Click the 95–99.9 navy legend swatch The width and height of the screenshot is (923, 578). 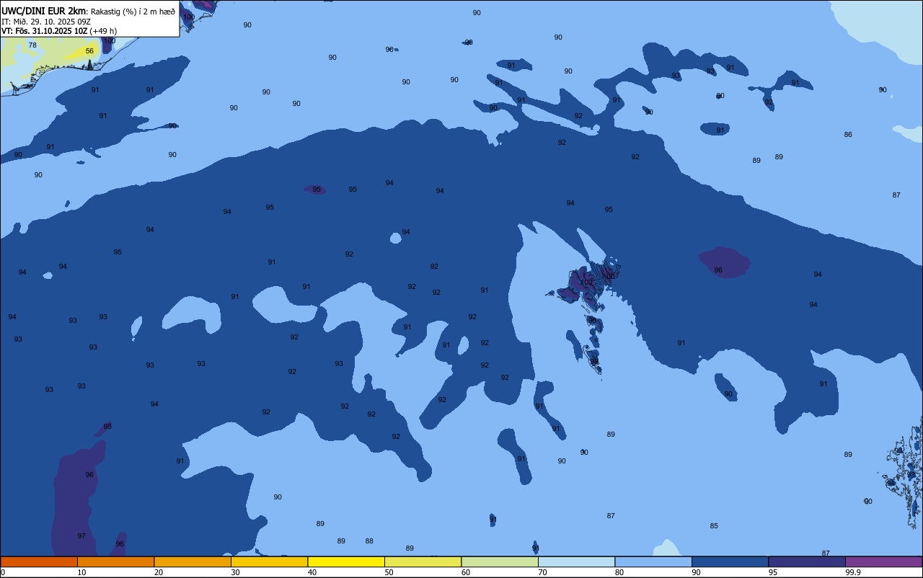[807, 561]
